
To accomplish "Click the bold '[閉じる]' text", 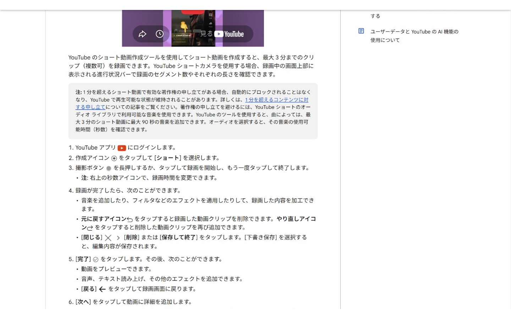I will (92, 237).
